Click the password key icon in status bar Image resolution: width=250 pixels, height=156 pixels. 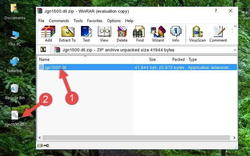point(46,146)
